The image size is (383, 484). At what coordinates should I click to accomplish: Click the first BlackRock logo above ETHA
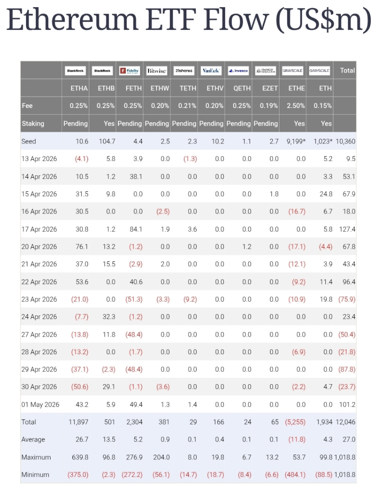75,71
